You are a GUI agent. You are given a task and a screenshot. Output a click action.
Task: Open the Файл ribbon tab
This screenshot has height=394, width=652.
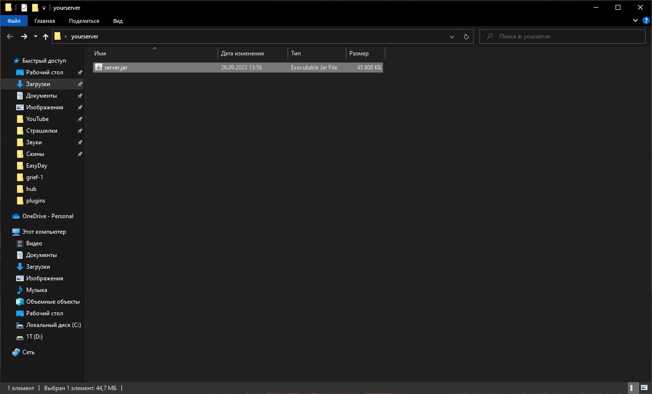point(14,21)
